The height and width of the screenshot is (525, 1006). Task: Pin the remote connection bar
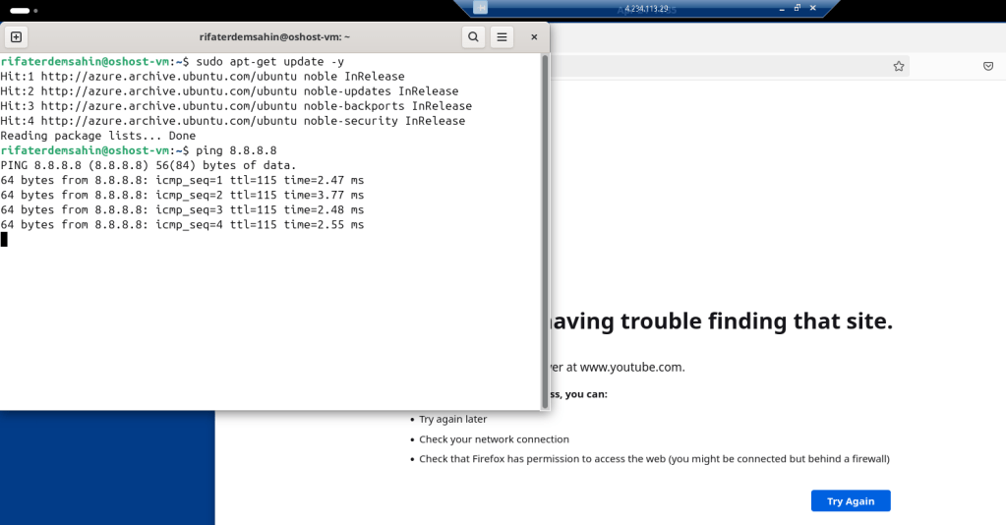tap(481, 8)
